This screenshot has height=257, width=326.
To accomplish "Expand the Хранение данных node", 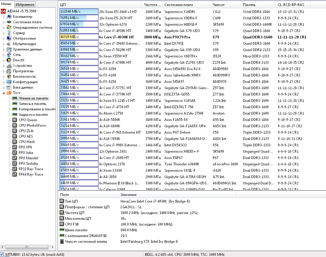I will coord(4,50).
